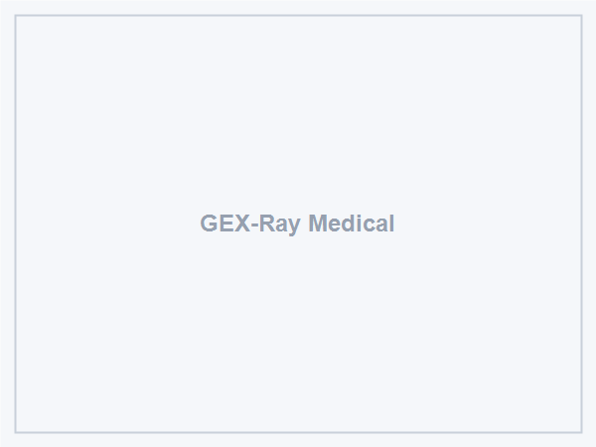
Task: Select the GEX-Ray Medical placeholder image
Action: tap(298, 223)
